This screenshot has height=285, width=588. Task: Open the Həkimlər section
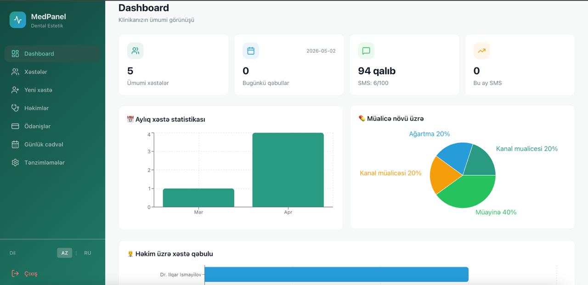tap(52, 108)
